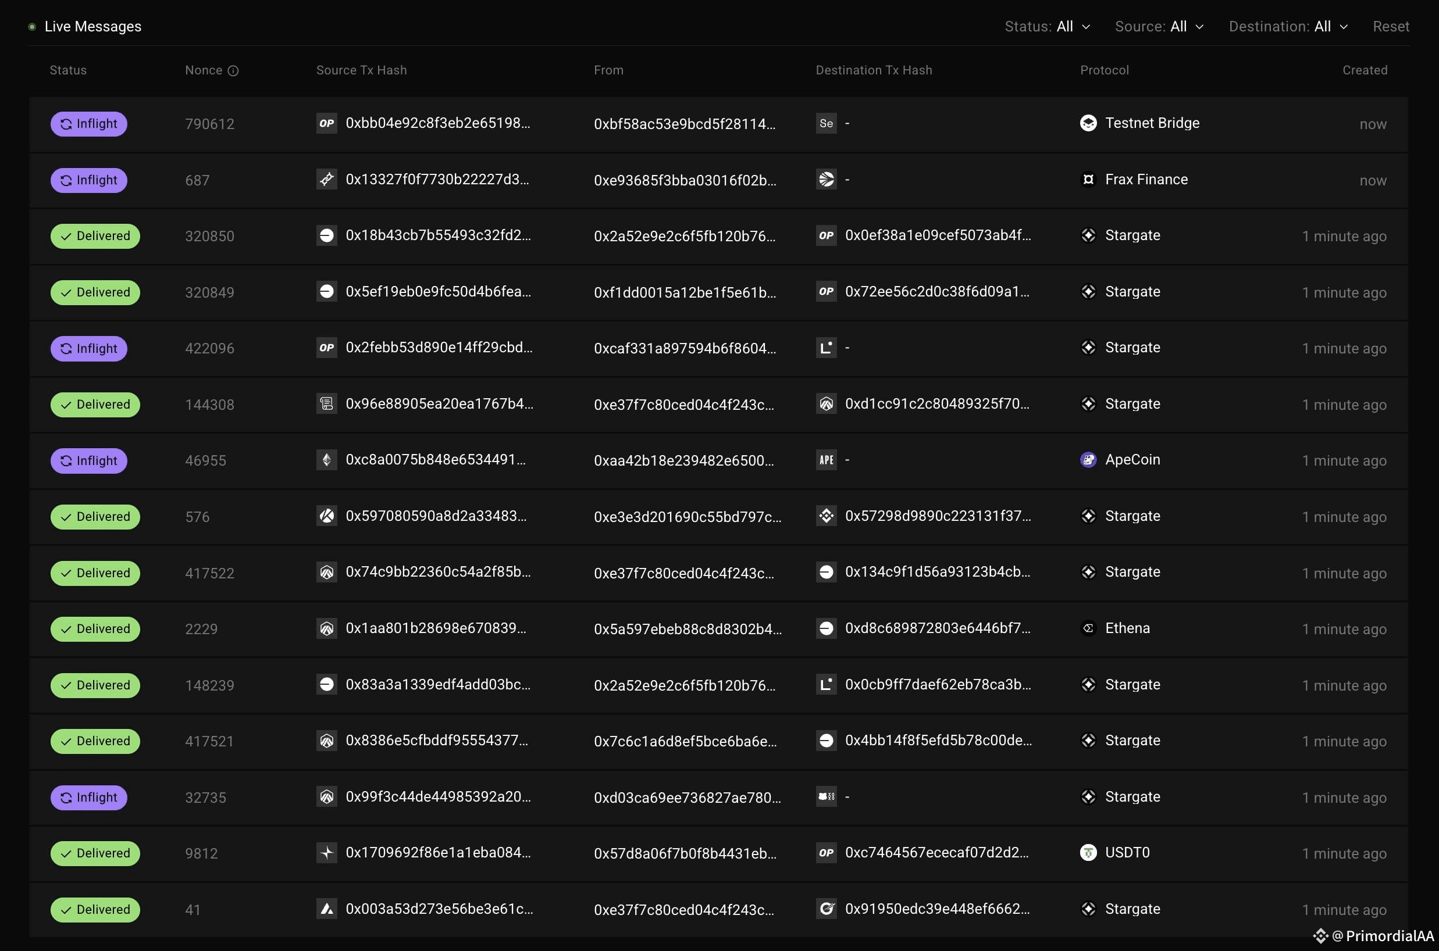Open source tx hash 0xc8a0075b848e6534491

point(436,460)
